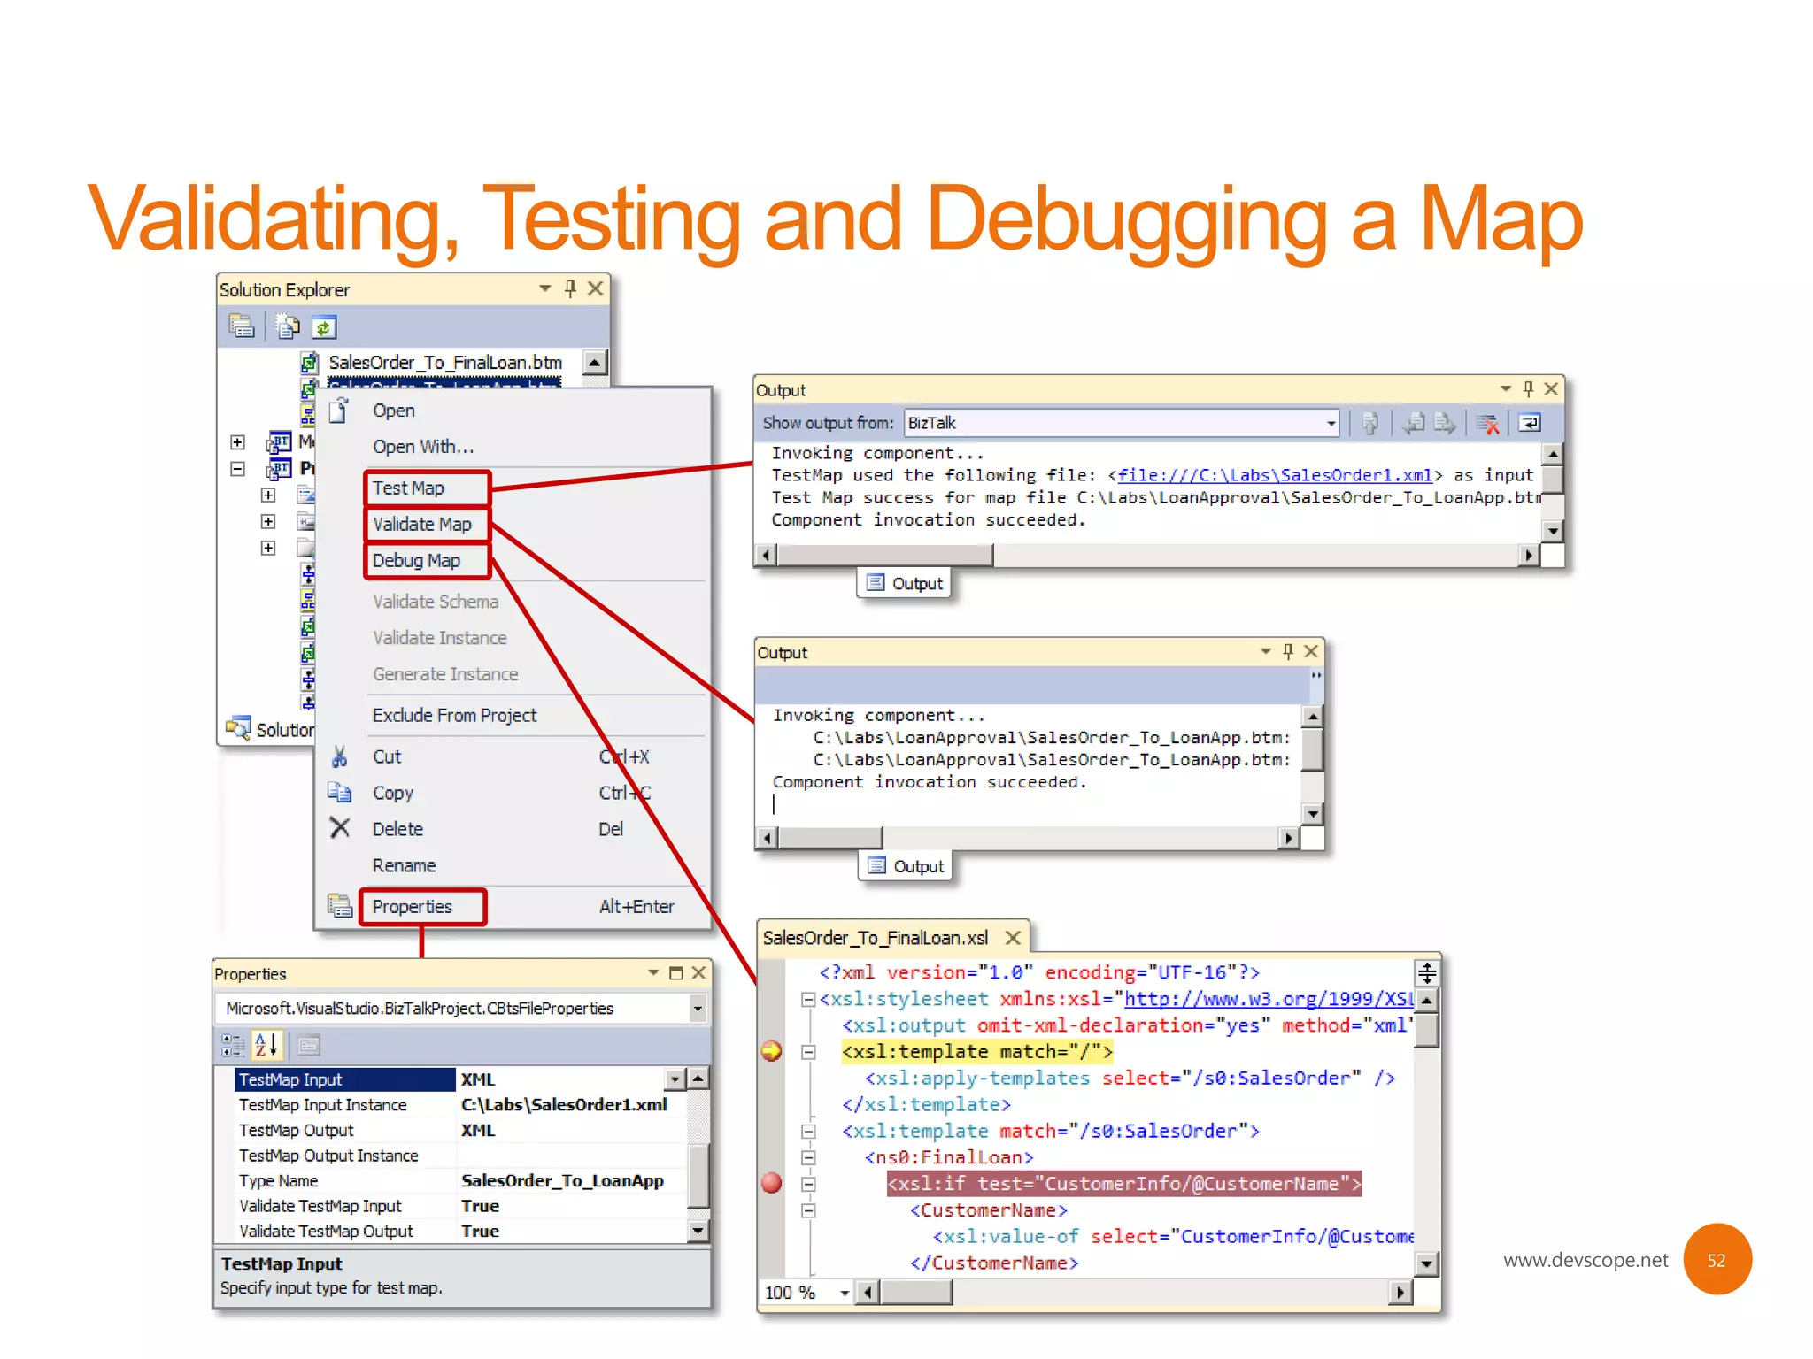Open BizTalk Output window position dropdown arrow

pyautogui.click(x=1505, y=388)
